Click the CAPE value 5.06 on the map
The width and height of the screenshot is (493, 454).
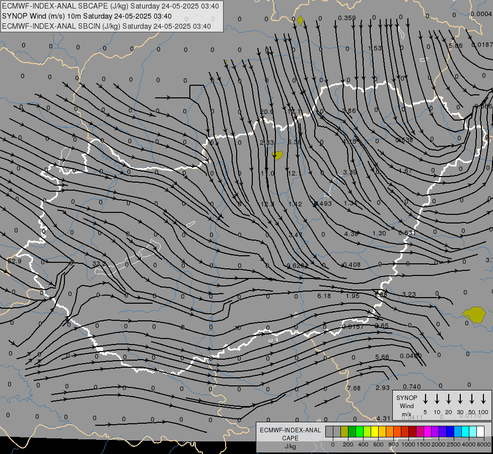tap(456, 46)
